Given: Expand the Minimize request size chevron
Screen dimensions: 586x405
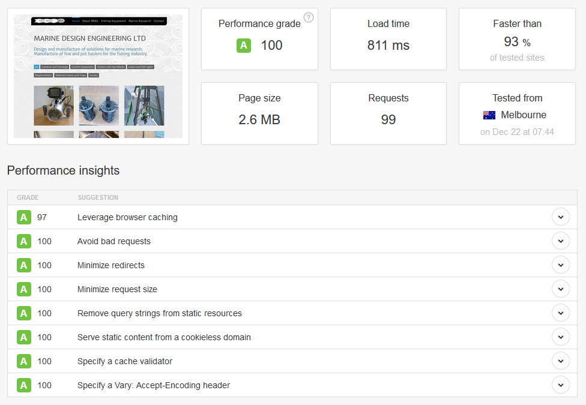Looking at the screenshot, I should click(561, 289).
